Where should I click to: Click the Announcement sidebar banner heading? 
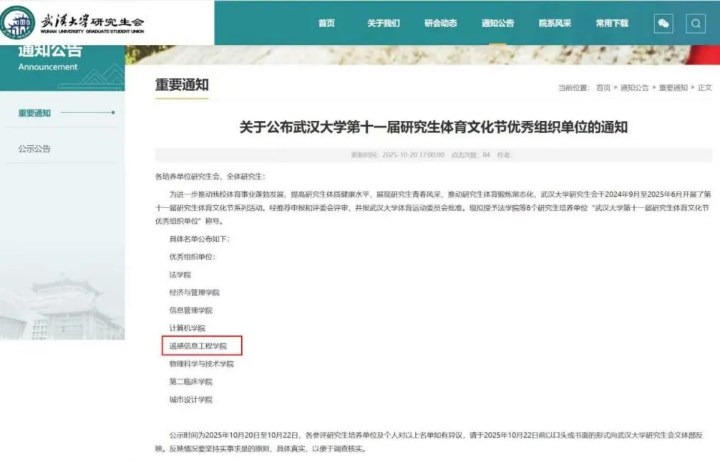[x=48, y=67]
